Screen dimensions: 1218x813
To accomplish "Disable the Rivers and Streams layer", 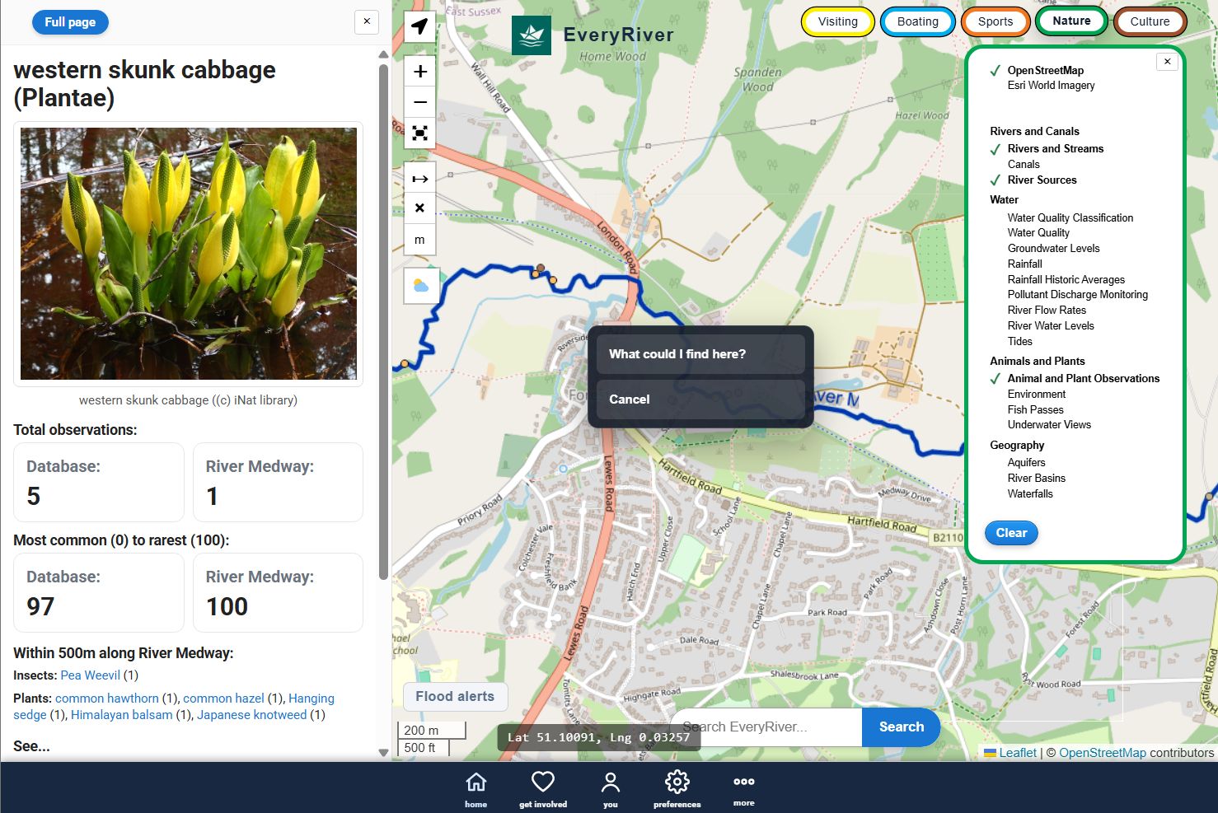I will pos(1055,149).
